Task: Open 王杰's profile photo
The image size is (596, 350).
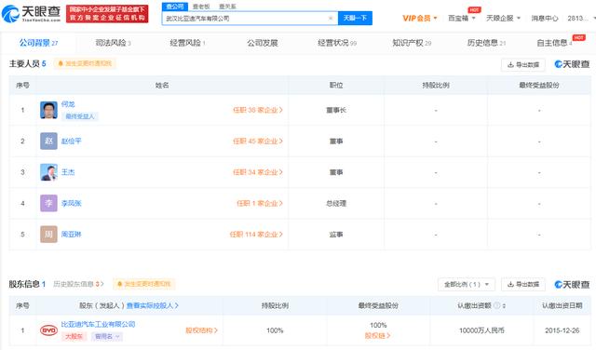Action: coord(48,172)
